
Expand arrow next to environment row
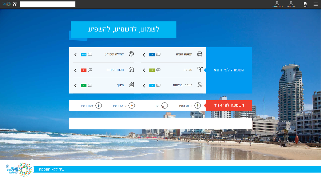pyautogui.click(x=144, y=70)
